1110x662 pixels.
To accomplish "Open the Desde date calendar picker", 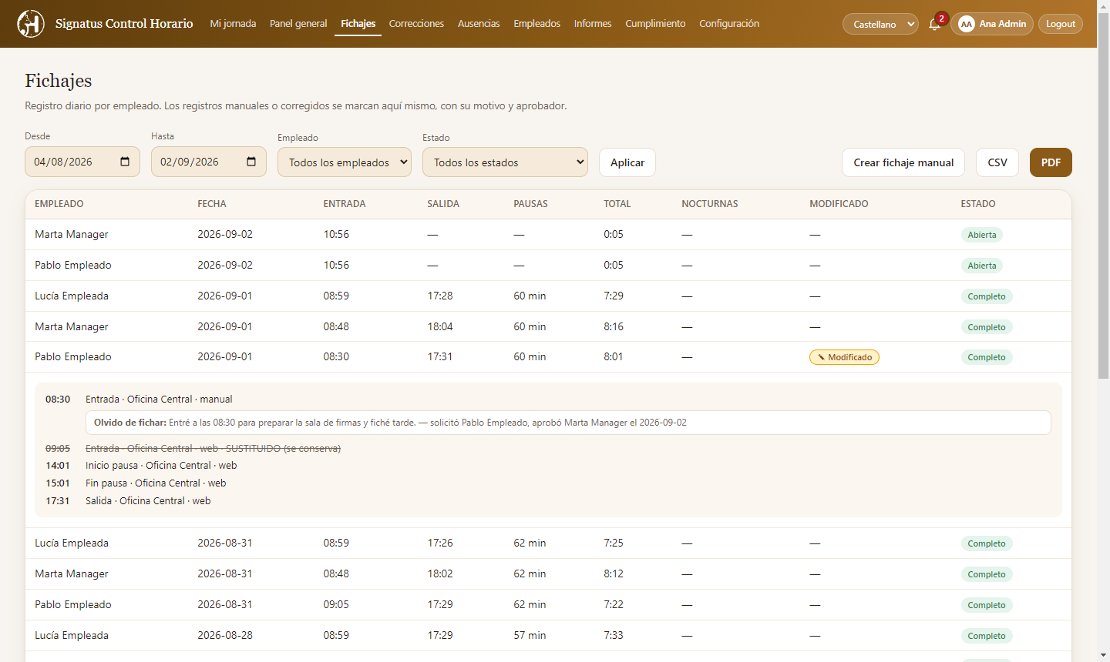I will coord(125,162).
